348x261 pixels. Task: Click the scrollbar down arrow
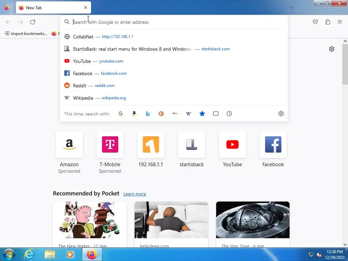[x=345, y=245]
